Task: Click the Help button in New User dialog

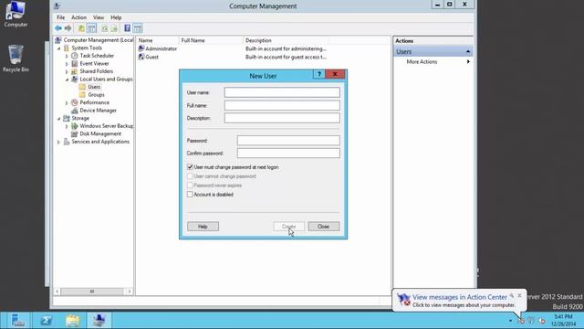Action: pyautogui.click(x=203, y=227)
